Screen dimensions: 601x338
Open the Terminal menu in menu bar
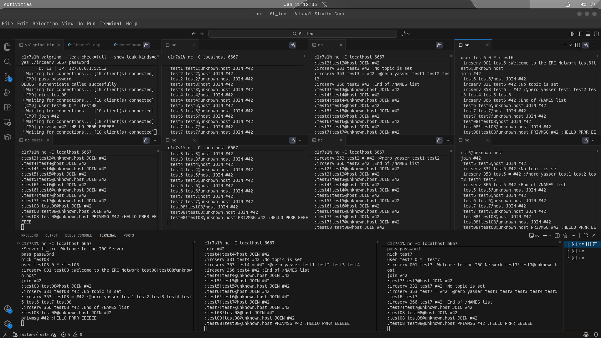110,24
